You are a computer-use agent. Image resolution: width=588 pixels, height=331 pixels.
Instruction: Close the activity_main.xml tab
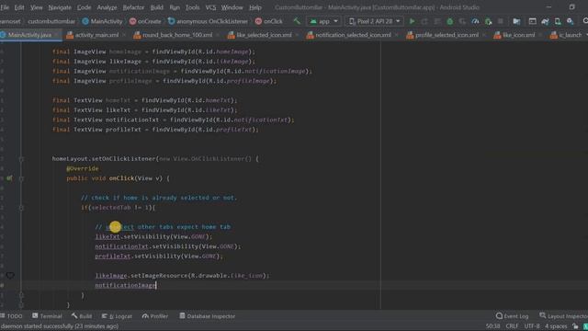(x=124, y=35)
